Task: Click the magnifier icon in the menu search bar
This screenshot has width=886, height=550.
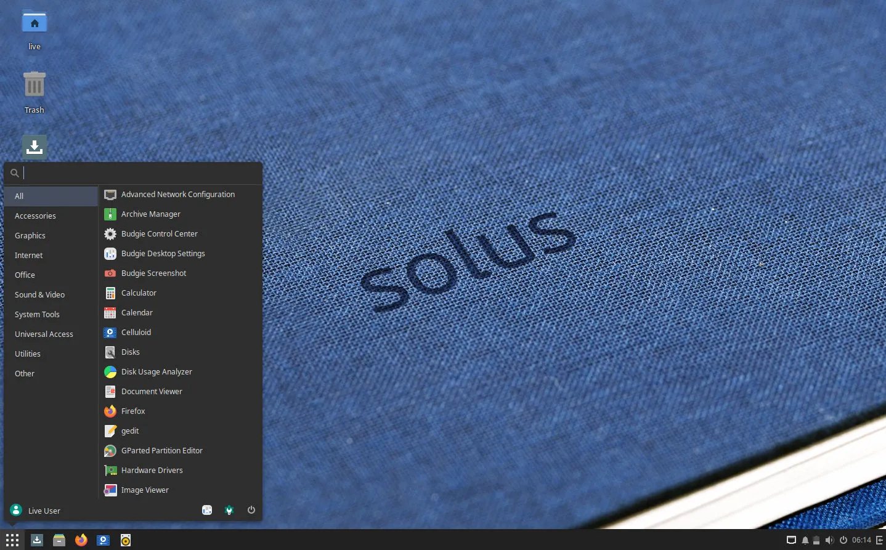Action: [15, 173]
